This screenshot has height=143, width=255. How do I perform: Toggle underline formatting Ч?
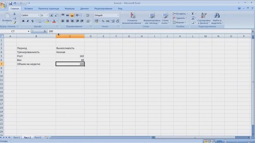33,21
